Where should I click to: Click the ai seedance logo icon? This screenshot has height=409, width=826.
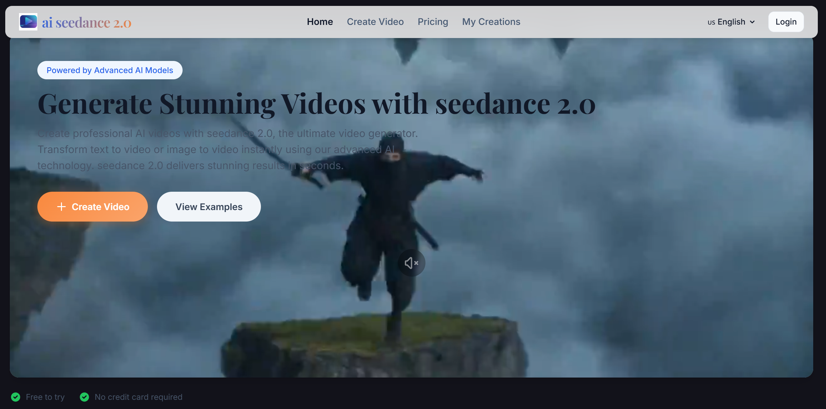(28, 21)
